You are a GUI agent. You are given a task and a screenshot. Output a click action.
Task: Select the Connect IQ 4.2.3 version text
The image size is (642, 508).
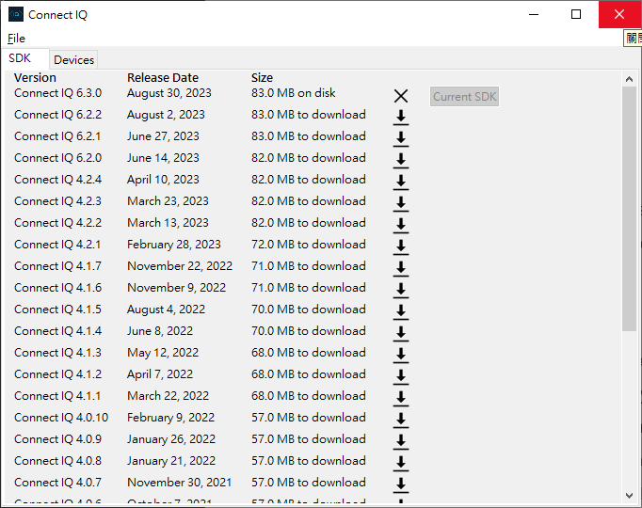click(57, 201)
